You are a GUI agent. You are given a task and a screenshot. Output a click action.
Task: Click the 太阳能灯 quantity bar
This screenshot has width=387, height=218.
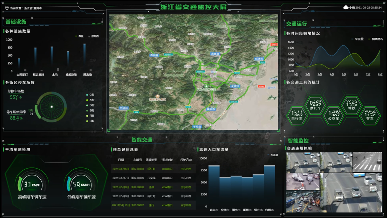coord(19,65)
